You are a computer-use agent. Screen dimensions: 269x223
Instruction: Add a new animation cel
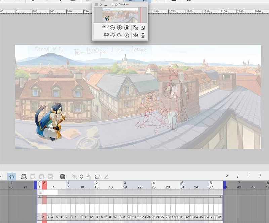click(33, 177)
